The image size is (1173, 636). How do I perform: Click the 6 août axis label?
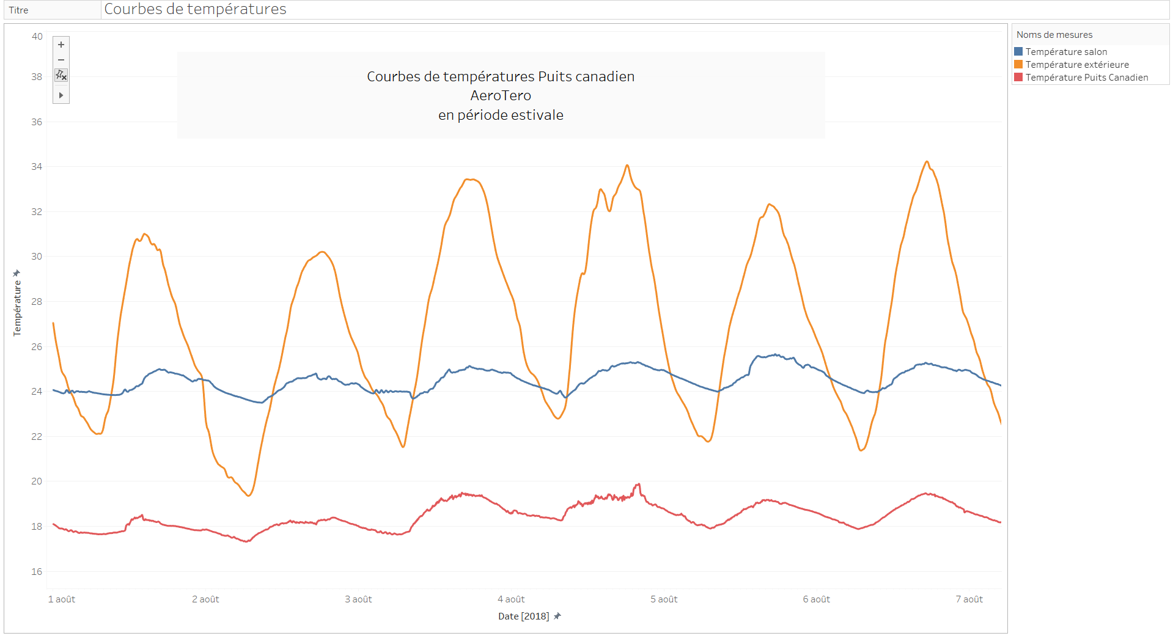pos(817,599)
